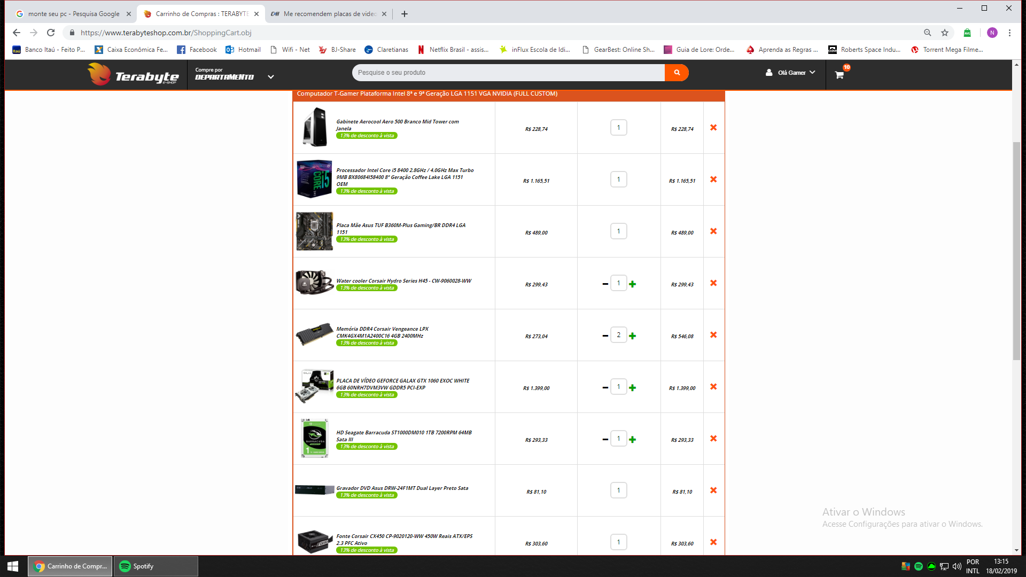The height and width of the screenshot is (577, 1026).
Task: Remove the HD Seagate Barracuda item
Action: (713, 439)
